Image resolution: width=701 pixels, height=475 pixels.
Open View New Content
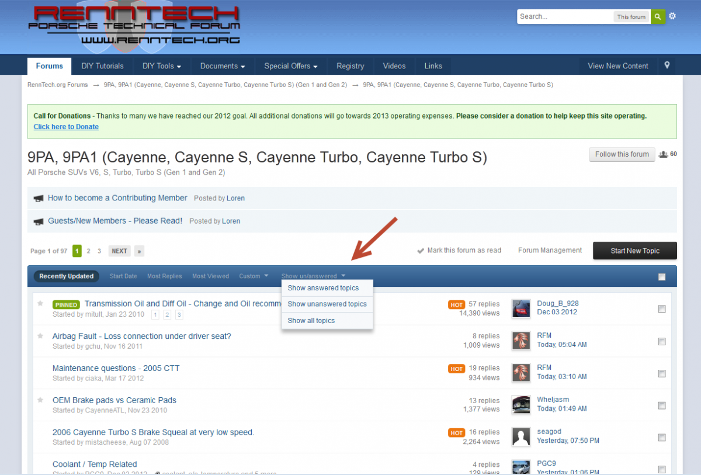coord(618,66)
